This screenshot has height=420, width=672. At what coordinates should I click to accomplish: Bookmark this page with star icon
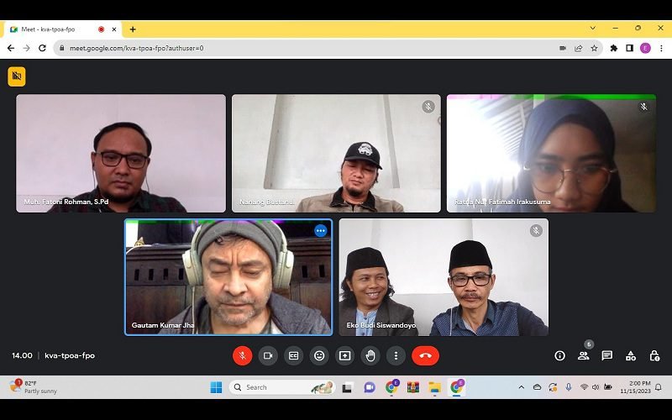(594, 48)
